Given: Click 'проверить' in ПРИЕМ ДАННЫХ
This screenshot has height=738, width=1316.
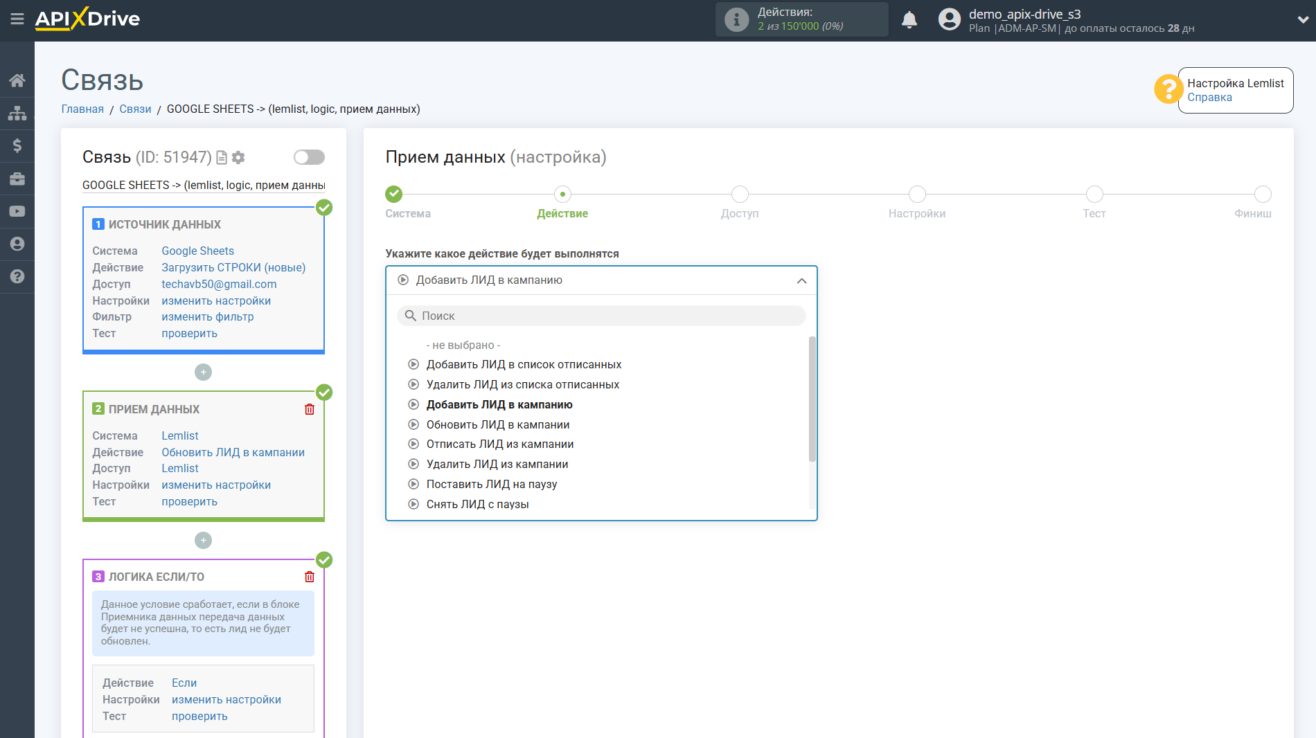Looking at the screenshot, I should [x=189, y=502].
